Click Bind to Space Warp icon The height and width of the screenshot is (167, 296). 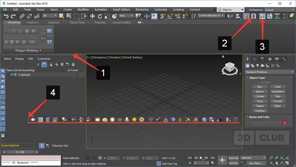tap(37, 16)
